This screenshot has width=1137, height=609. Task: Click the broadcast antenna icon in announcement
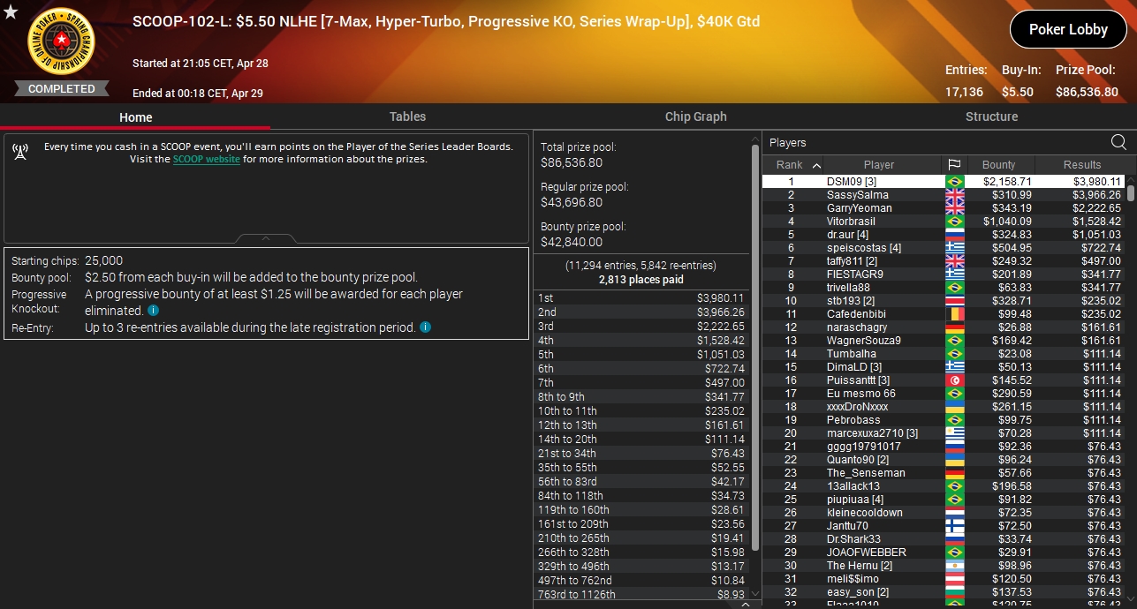tap(21, 153)
